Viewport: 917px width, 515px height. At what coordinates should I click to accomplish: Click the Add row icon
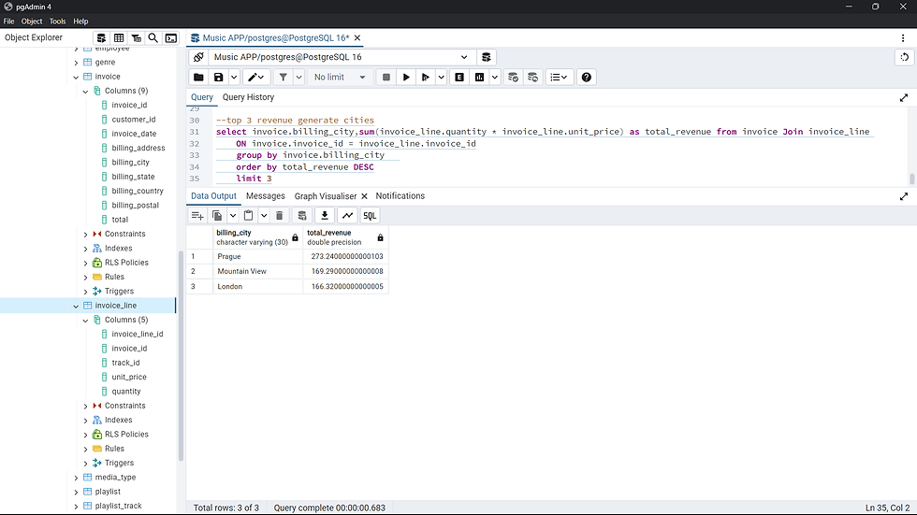[197, 216]
